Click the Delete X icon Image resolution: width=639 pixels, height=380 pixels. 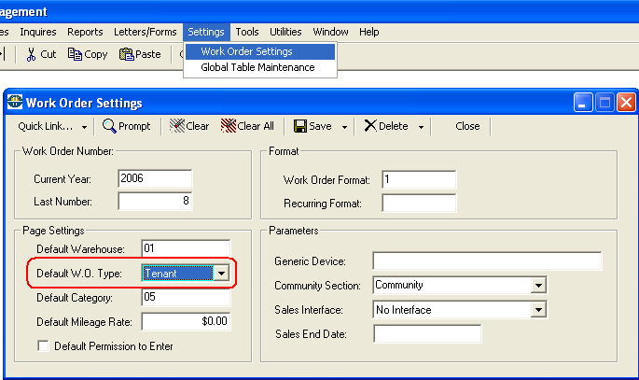click(370, 126)
